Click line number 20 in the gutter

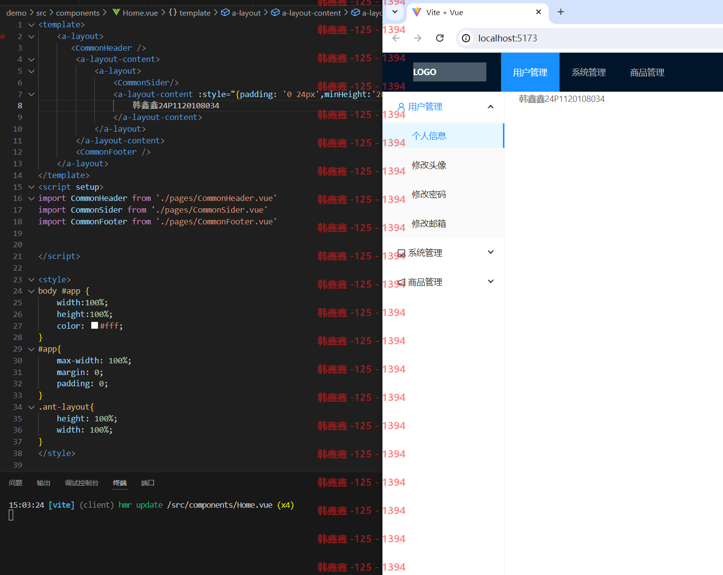[18, 244]
